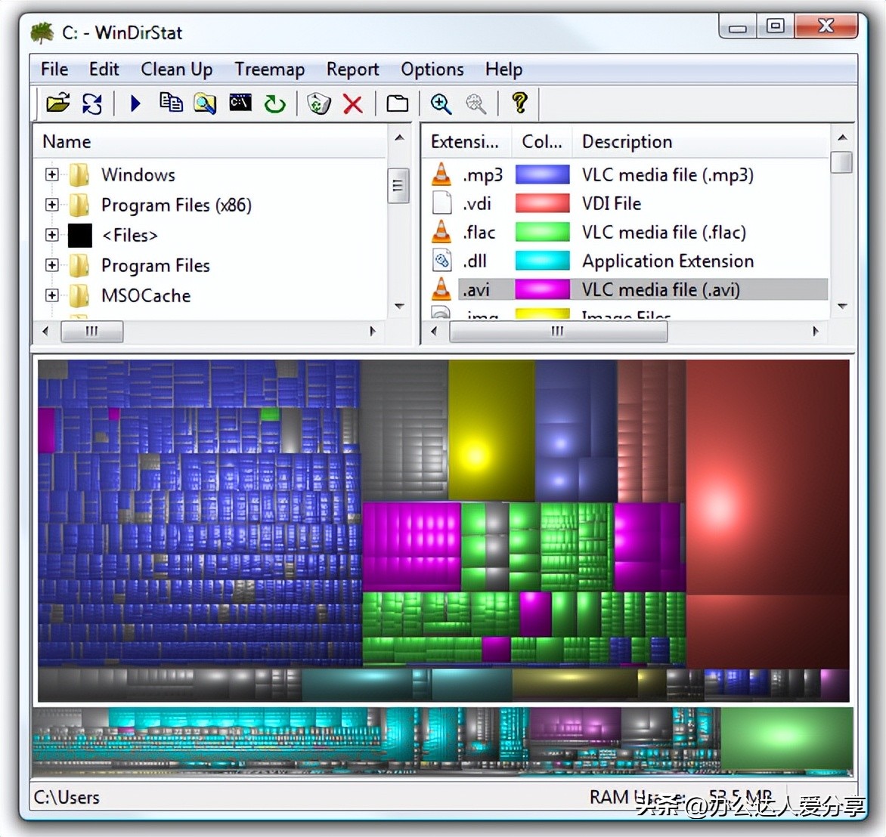Click the Refresh All icon

pyautogui.click(x=92, y=103)
